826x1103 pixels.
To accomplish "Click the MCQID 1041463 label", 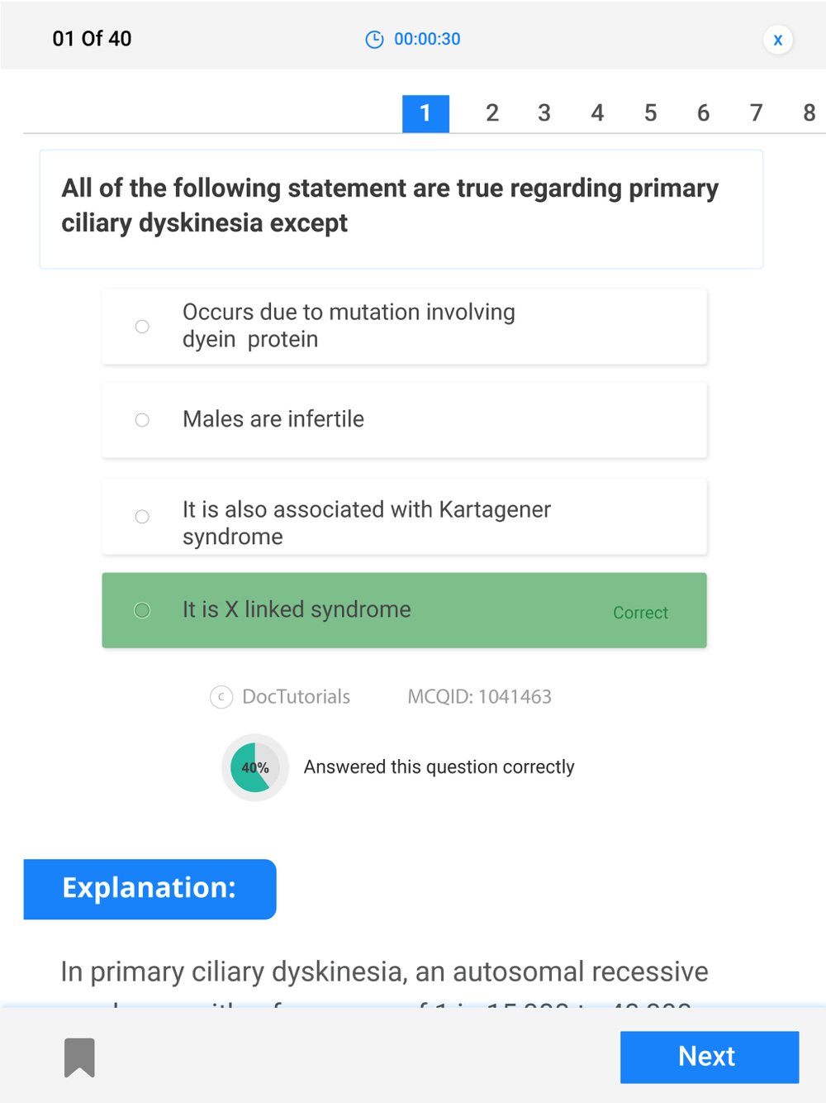I will pos(479,697).
